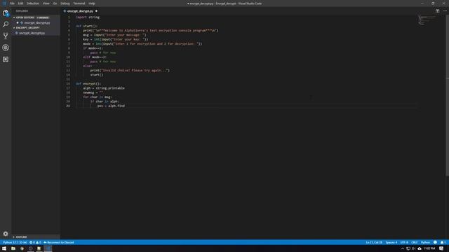The width and height of the screenshot is (449, 252).
Task: Click the Python language mode selector
Action: click(x=425, y=242)
